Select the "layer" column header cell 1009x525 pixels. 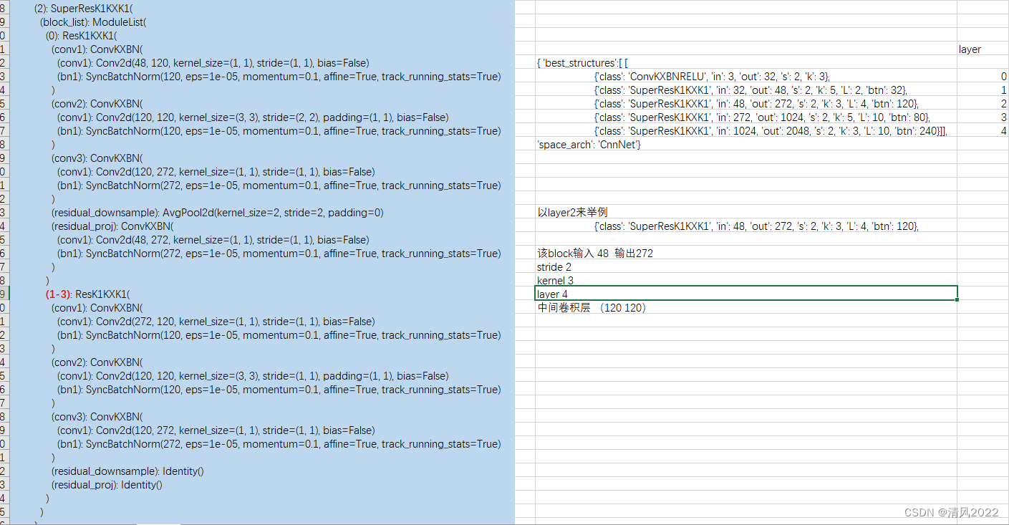[x=970, y=49]
